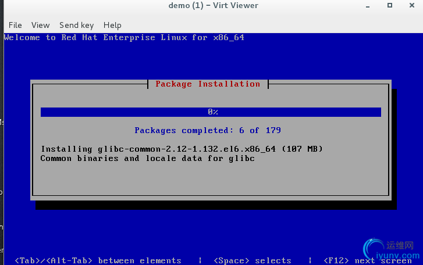Viewport: 423px width, 265px height.
Task: Click the 0% installation progress bar
Action: pyautogui.click(x=211, y=112)
